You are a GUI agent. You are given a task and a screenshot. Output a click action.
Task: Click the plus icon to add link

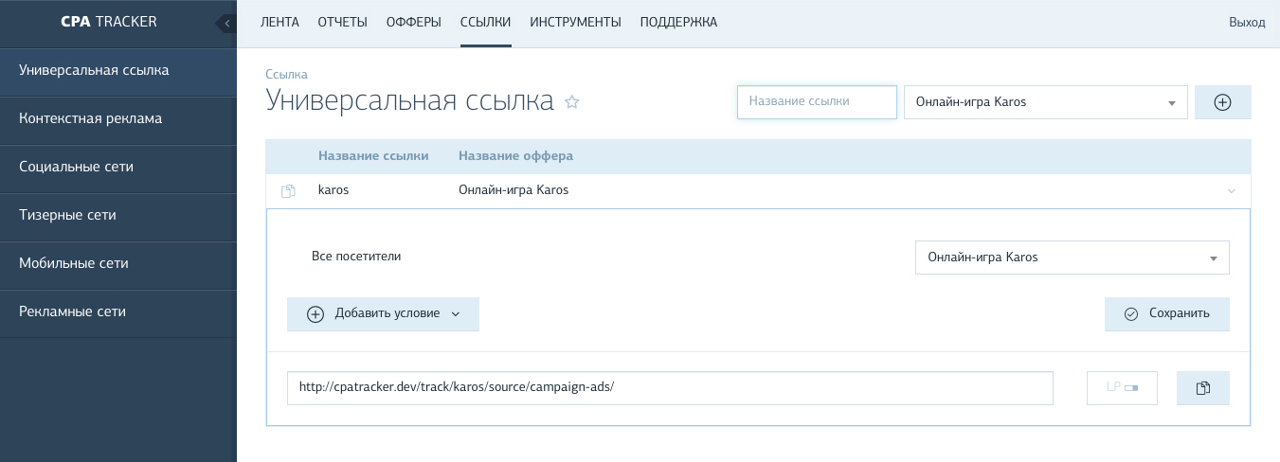click(x=1222, y=102)
